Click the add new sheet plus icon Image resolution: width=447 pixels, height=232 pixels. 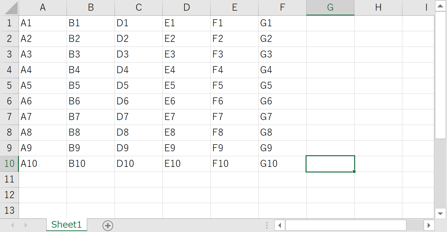[108, 226]
